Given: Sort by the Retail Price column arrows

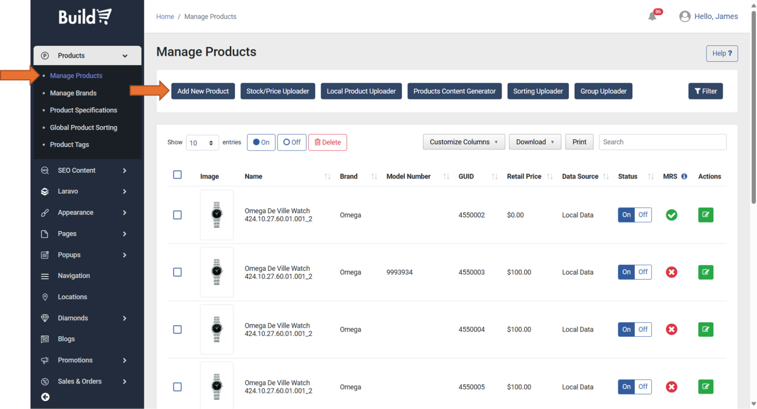Looking at the screenshot, I should point(550,176).
